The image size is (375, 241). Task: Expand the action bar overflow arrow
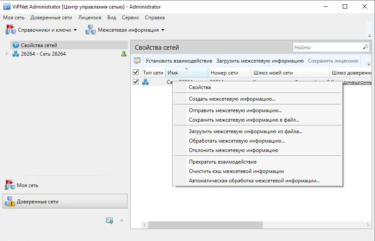[369, 64]
